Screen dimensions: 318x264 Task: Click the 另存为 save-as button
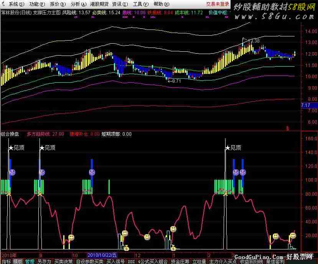click(44, 261)
